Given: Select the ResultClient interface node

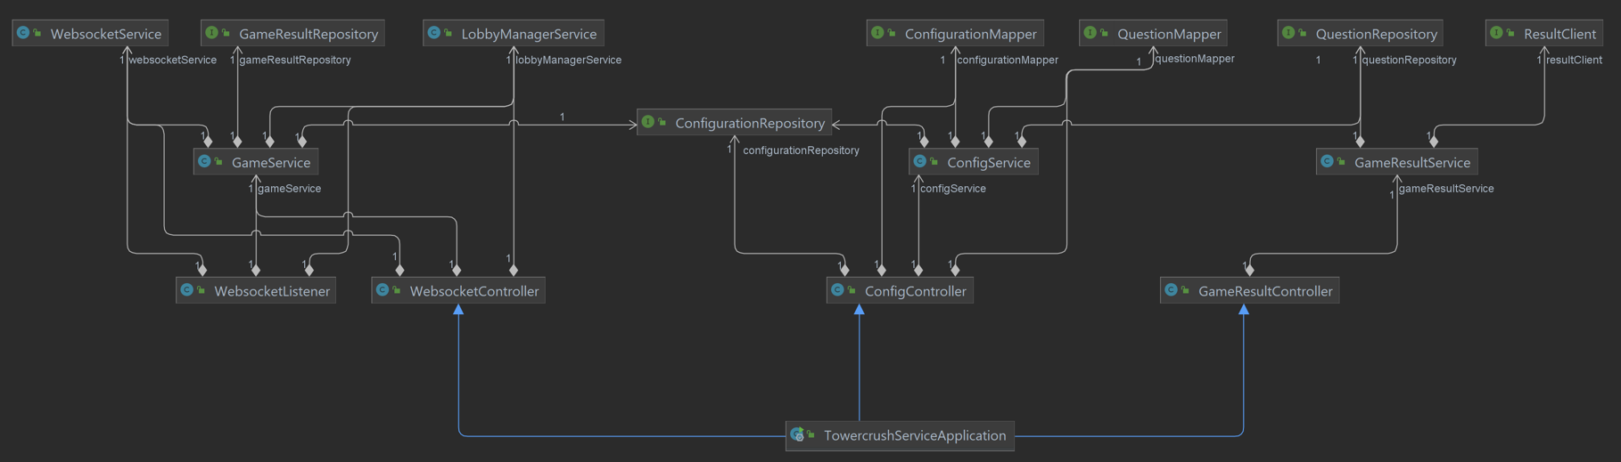Looking at the screenshot, I should pyautogui.click(x=1544, y=34).
